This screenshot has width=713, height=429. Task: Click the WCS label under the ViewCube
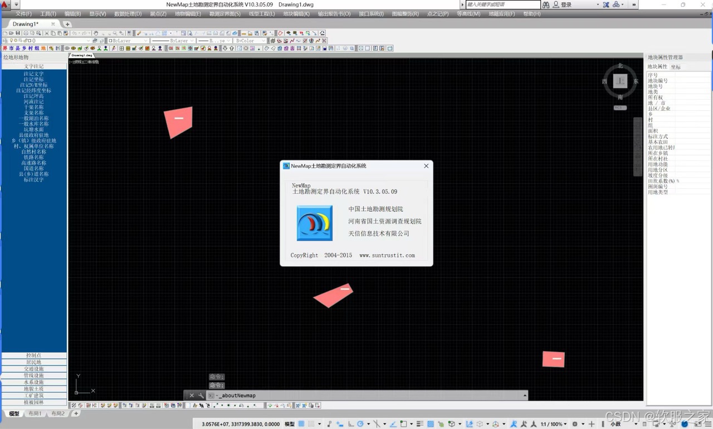pos(620,108)
